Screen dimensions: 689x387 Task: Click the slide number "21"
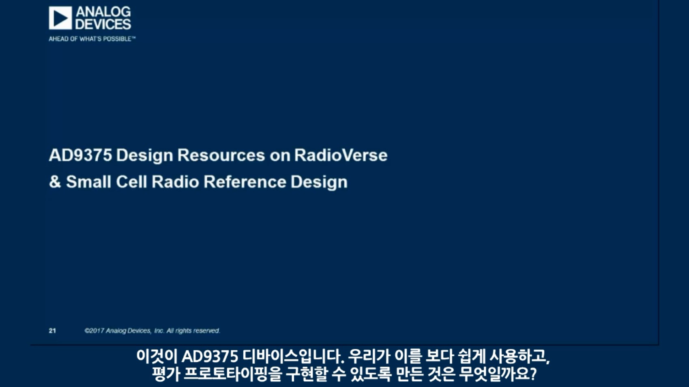[x=52, y=331]
